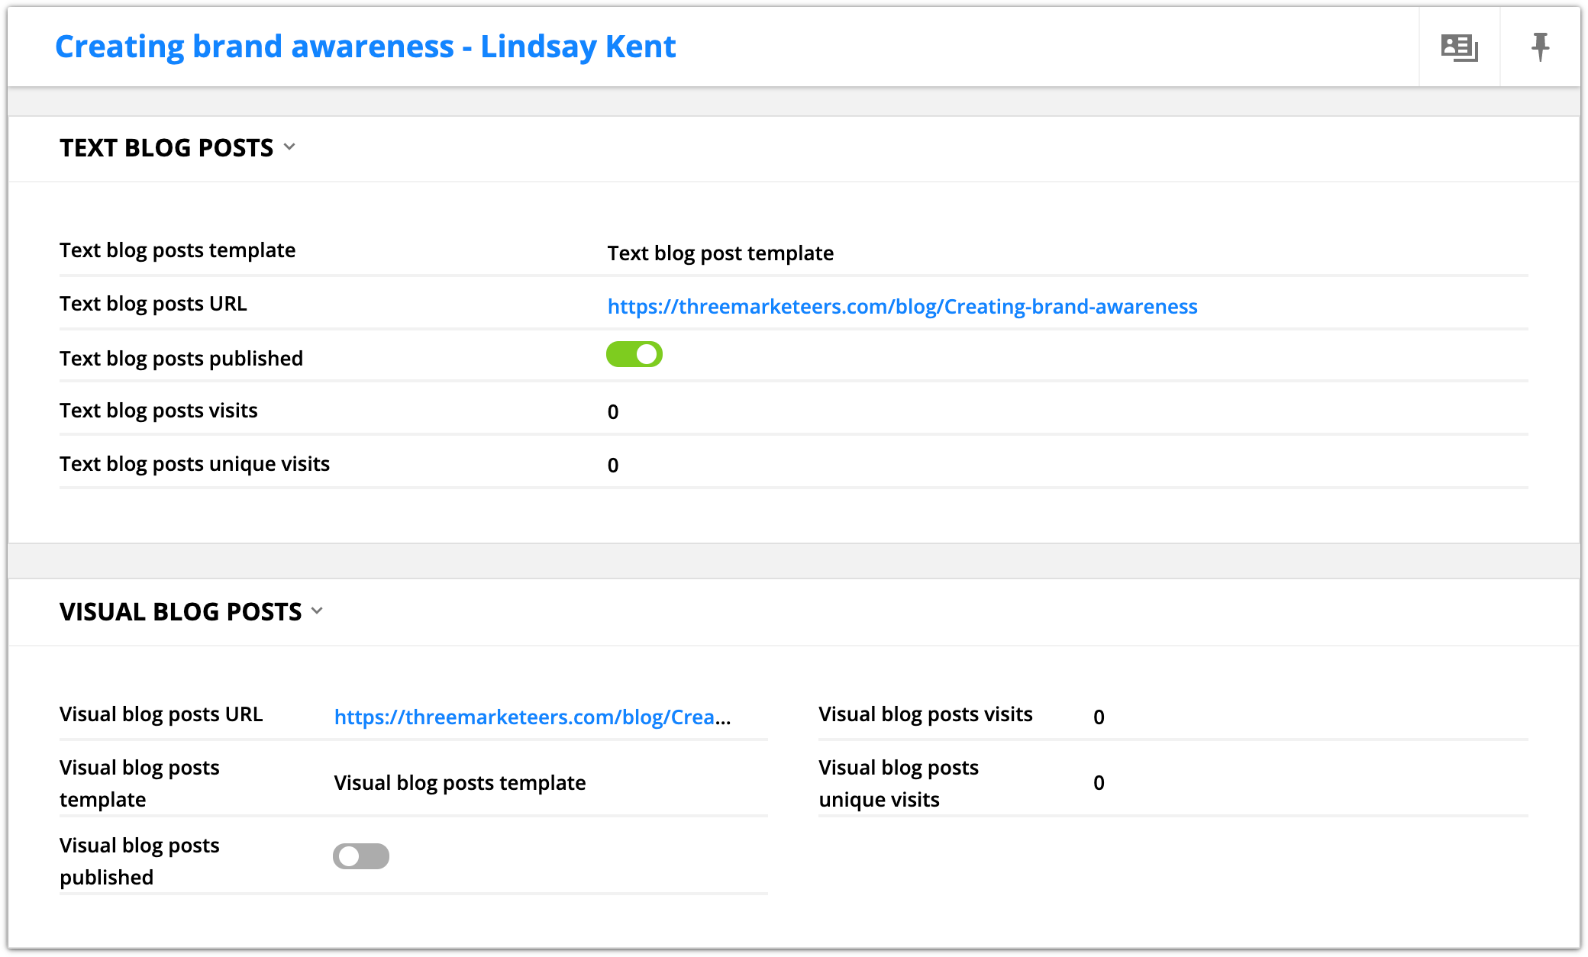Click the Visual blog posts visits value
The height and width of the screenshot is (957, 1588).
tap(1099, 717)
